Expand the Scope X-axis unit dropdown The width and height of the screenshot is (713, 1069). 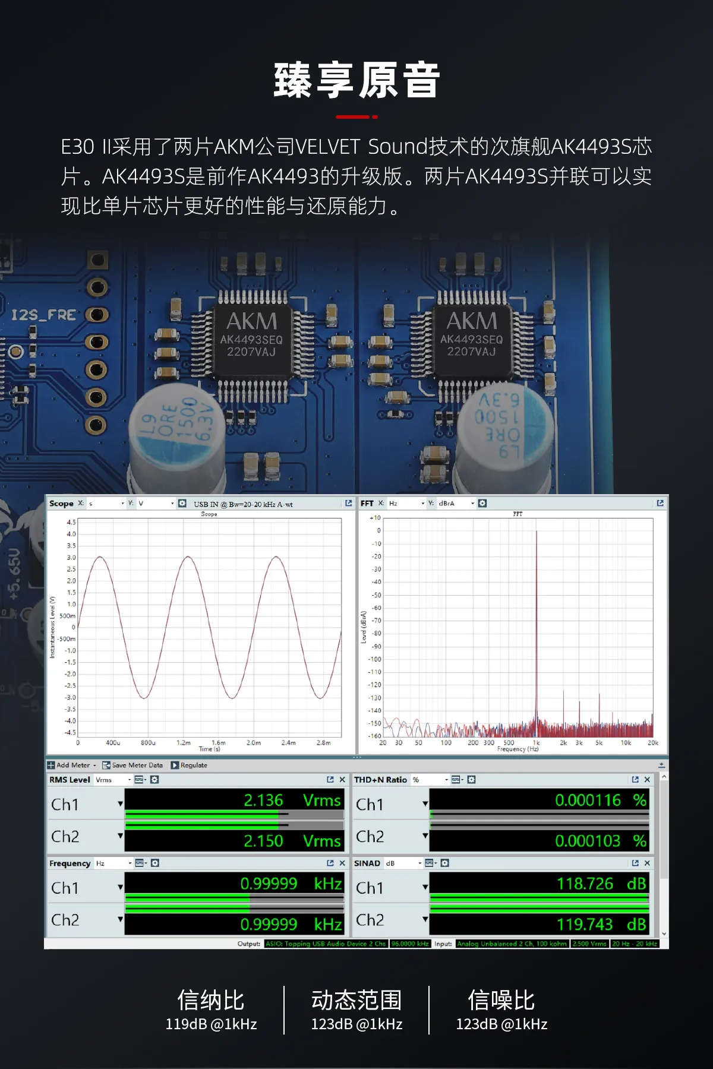point(122,503)
